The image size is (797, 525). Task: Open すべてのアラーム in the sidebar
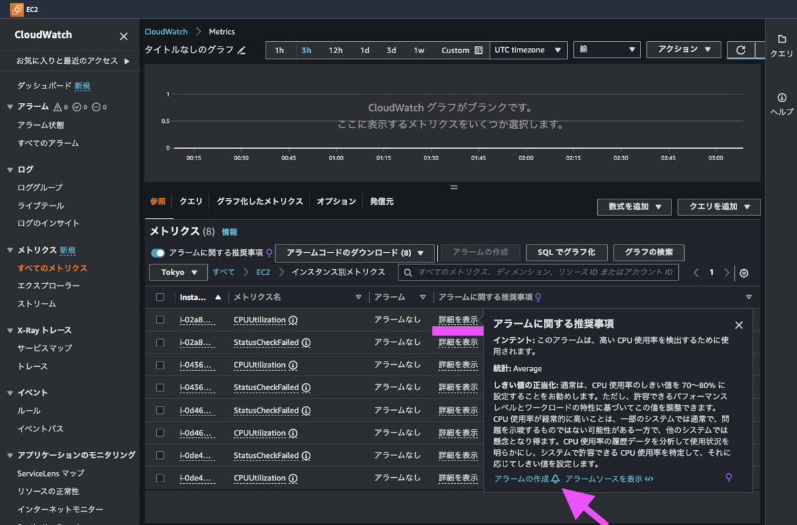[x=48, y=144]
